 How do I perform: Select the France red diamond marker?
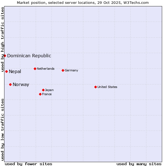(40, 94)
